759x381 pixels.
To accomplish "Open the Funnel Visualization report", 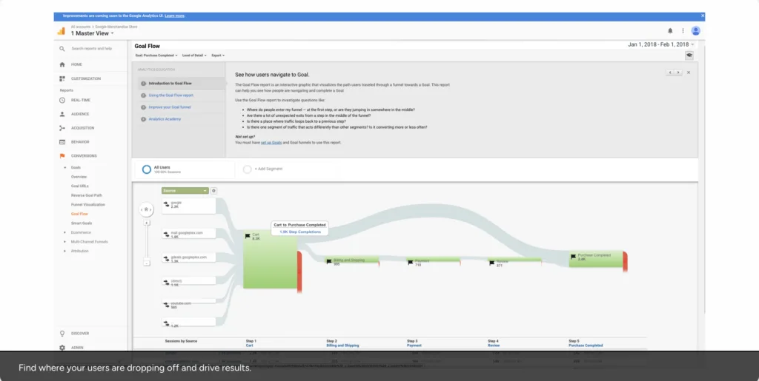I will coord(88,204).
